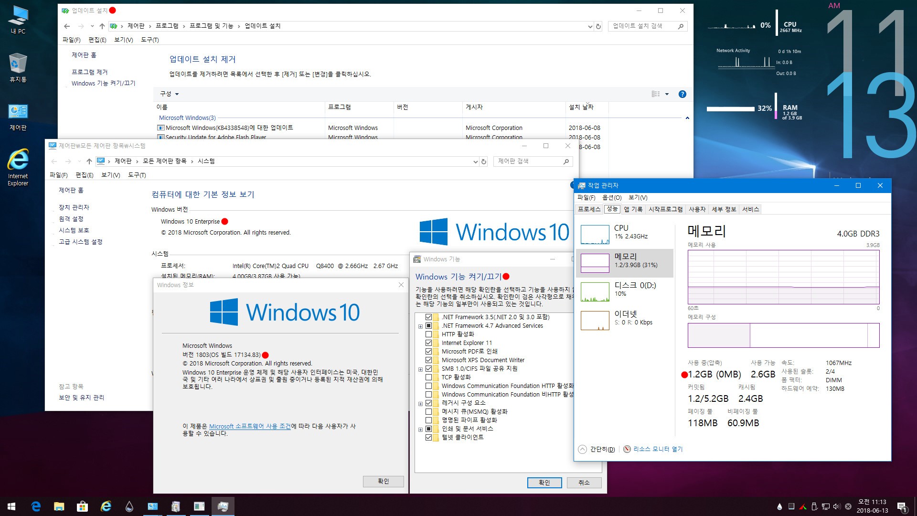This screenshot has width=917, height=516.
Task: Toggle SMB 1.0/CIFS 파일 공유 지원 checkbox
Action: (428, 369)
